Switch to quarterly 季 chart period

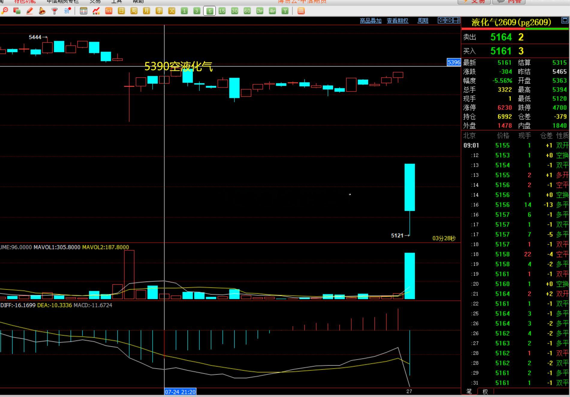(159, 11)
